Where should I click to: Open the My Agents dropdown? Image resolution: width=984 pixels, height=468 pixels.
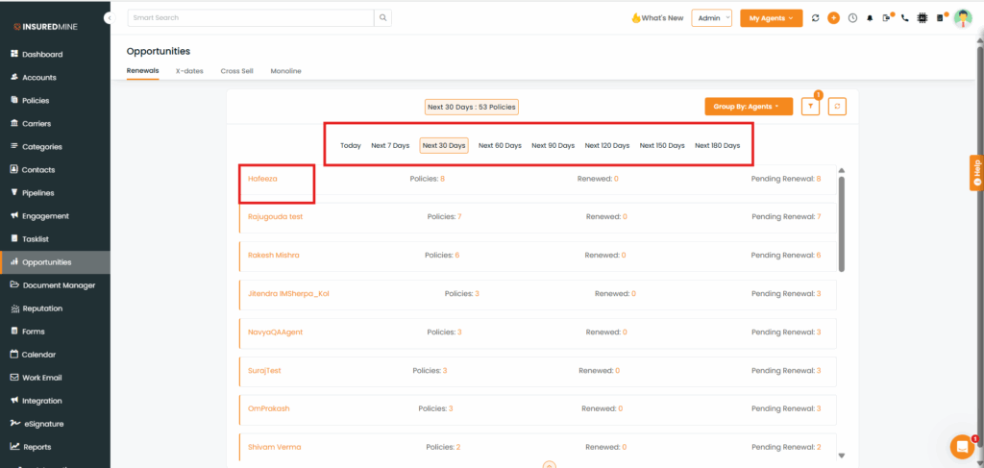click(771, 18)
